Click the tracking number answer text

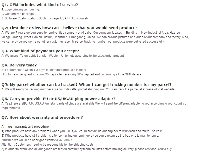point(88,89)
